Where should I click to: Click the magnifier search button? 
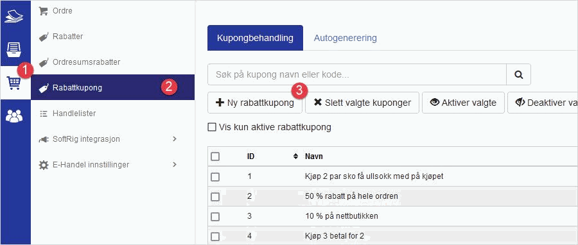[x=519, y=74]
